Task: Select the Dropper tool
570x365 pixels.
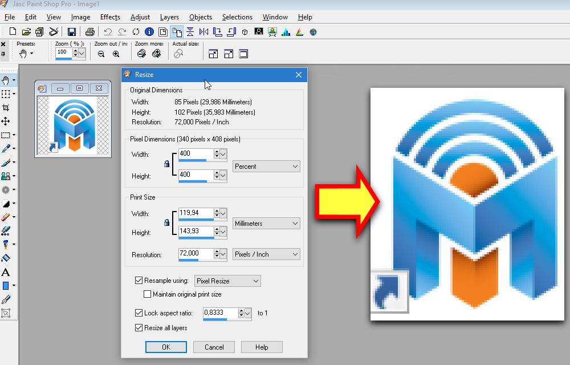Action: [6, 148]
